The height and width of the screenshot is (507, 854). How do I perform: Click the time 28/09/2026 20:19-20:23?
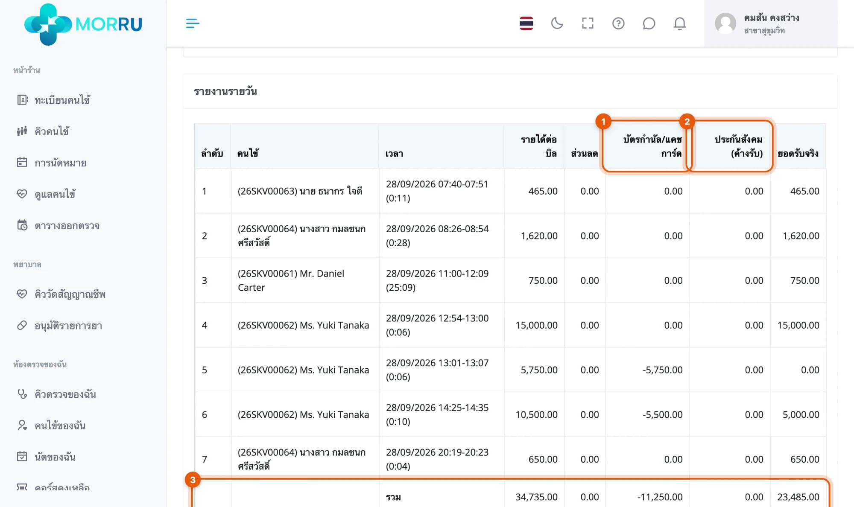(x=437, y=452)
